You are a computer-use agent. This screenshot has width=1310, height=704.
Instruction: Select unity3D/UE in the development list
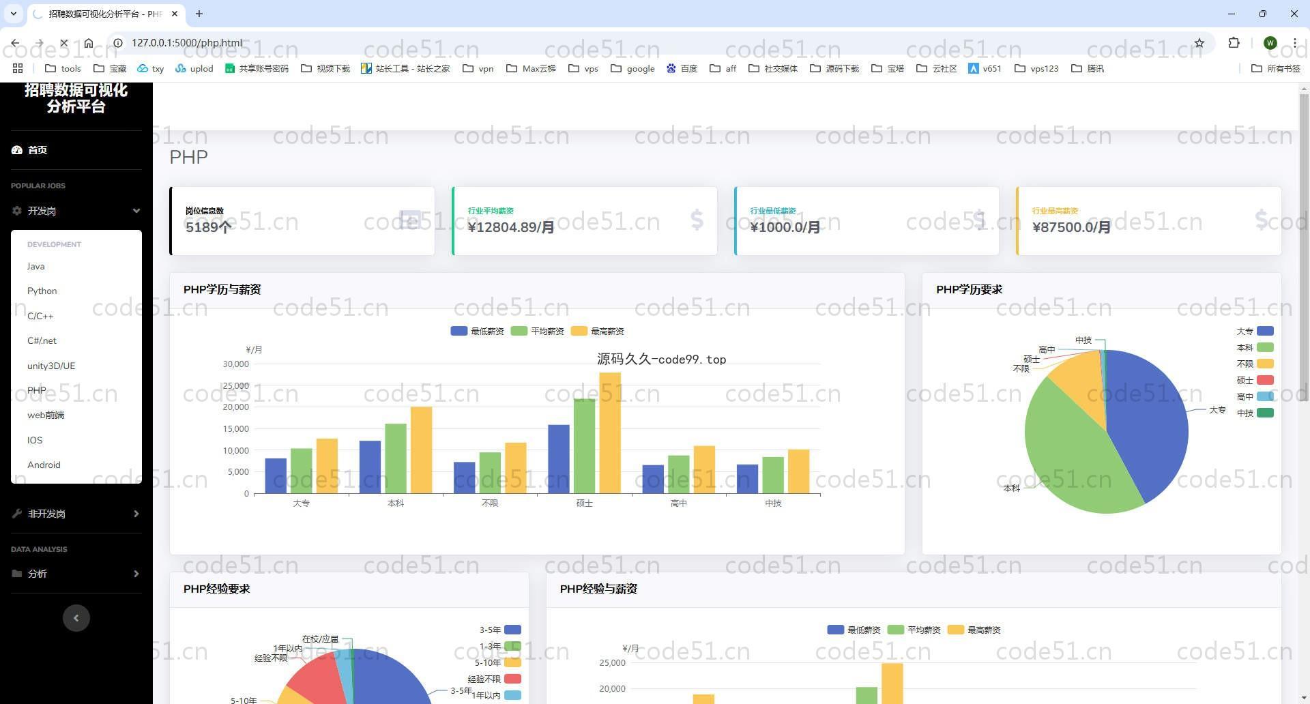click(51, 366)
